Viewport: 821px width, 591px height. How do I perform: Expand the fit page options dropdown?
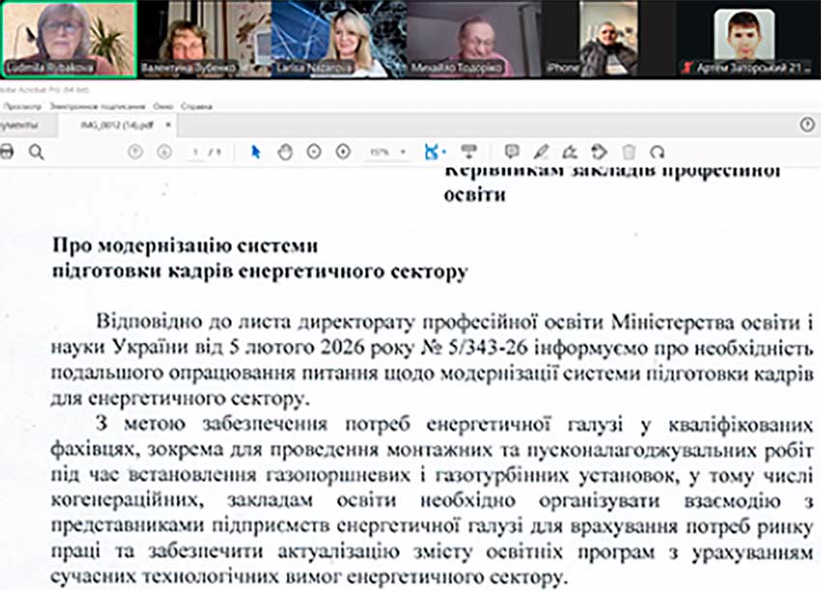coord(443,152)
